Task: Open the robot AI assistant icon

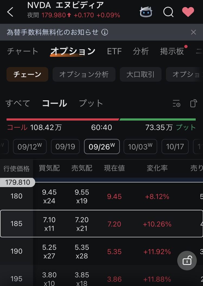Action: tap(146, 12)
